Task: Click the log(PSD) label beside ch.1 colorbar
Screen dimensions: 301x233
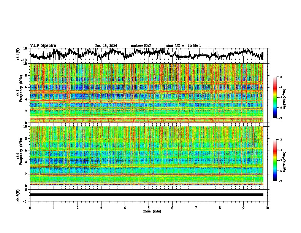Action: (285, 99)
